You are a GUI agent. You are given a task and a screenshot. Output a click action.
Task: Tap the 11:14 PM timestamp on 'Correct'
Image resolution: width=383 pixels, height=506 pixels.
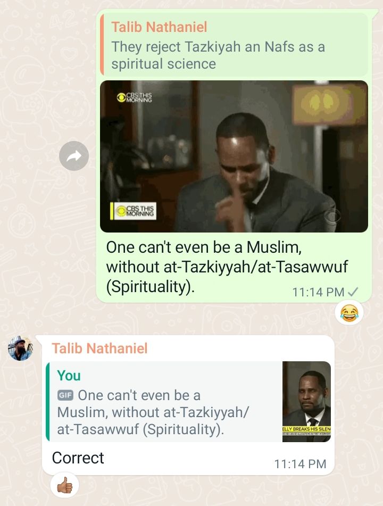coord(300,464)
